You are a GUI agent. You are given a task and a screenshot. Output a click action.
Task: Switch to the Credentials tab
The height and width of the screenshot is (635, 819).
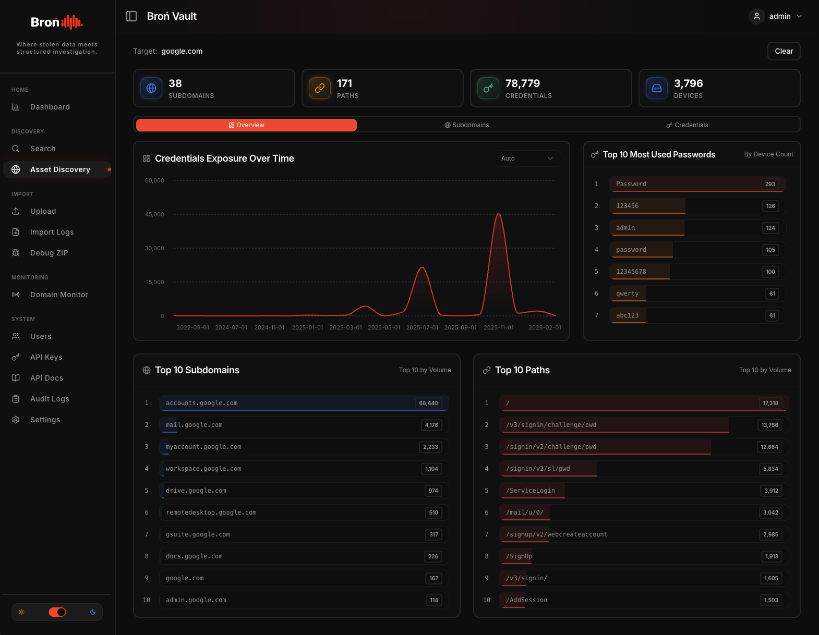687,125
